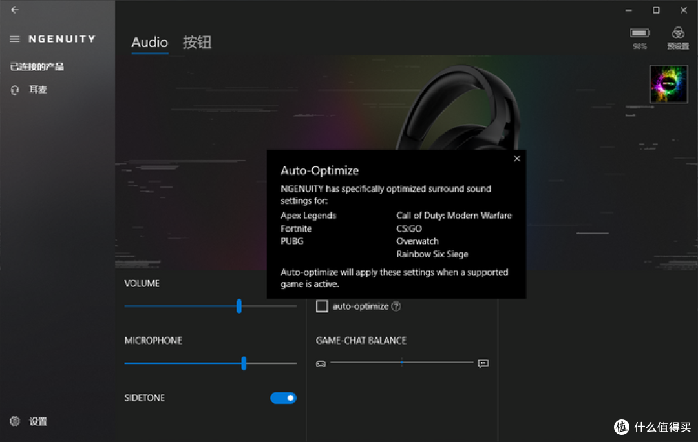The image size is (698, 442).
Task: Click Apex Legends in the list
Action: coord(308,216)
